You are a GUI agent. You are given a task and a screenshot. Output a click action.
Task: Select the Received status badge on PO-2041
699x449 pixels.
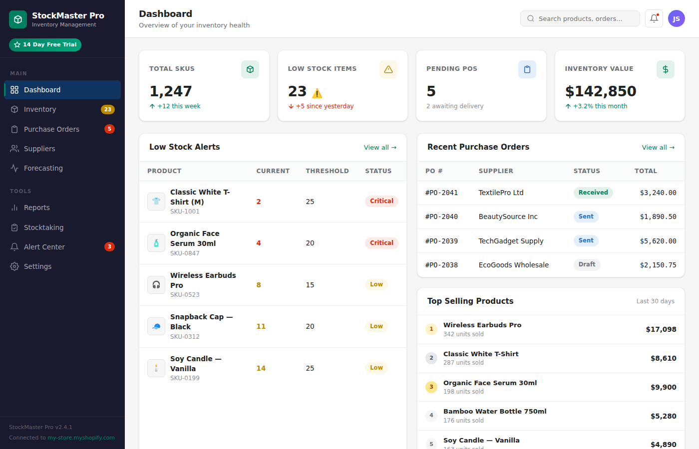[x=593, y=193]
